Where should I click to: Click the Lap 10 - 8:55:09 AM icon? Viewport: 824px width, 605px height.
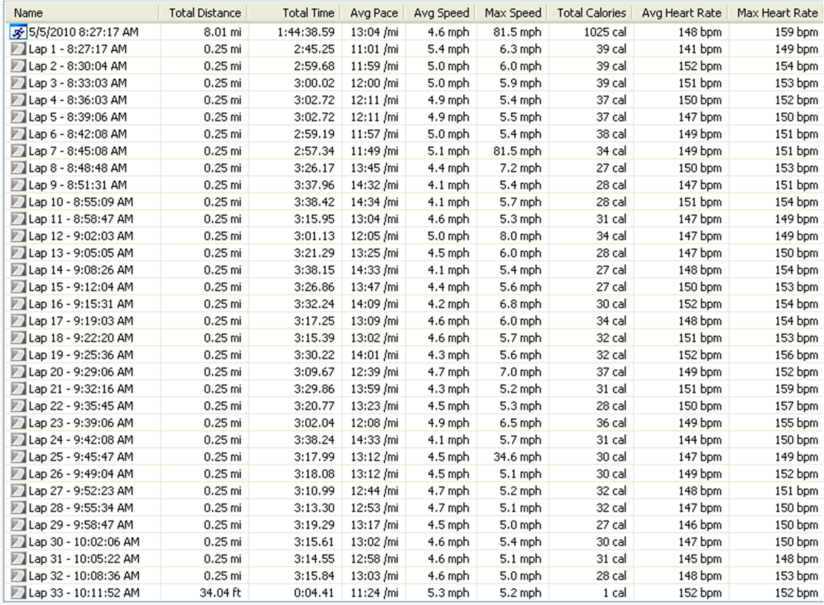tap(19, 202)
